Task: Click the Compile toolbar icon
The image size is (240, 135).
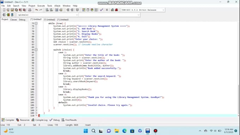Action: pyautogui.click(x=84, y=10)
